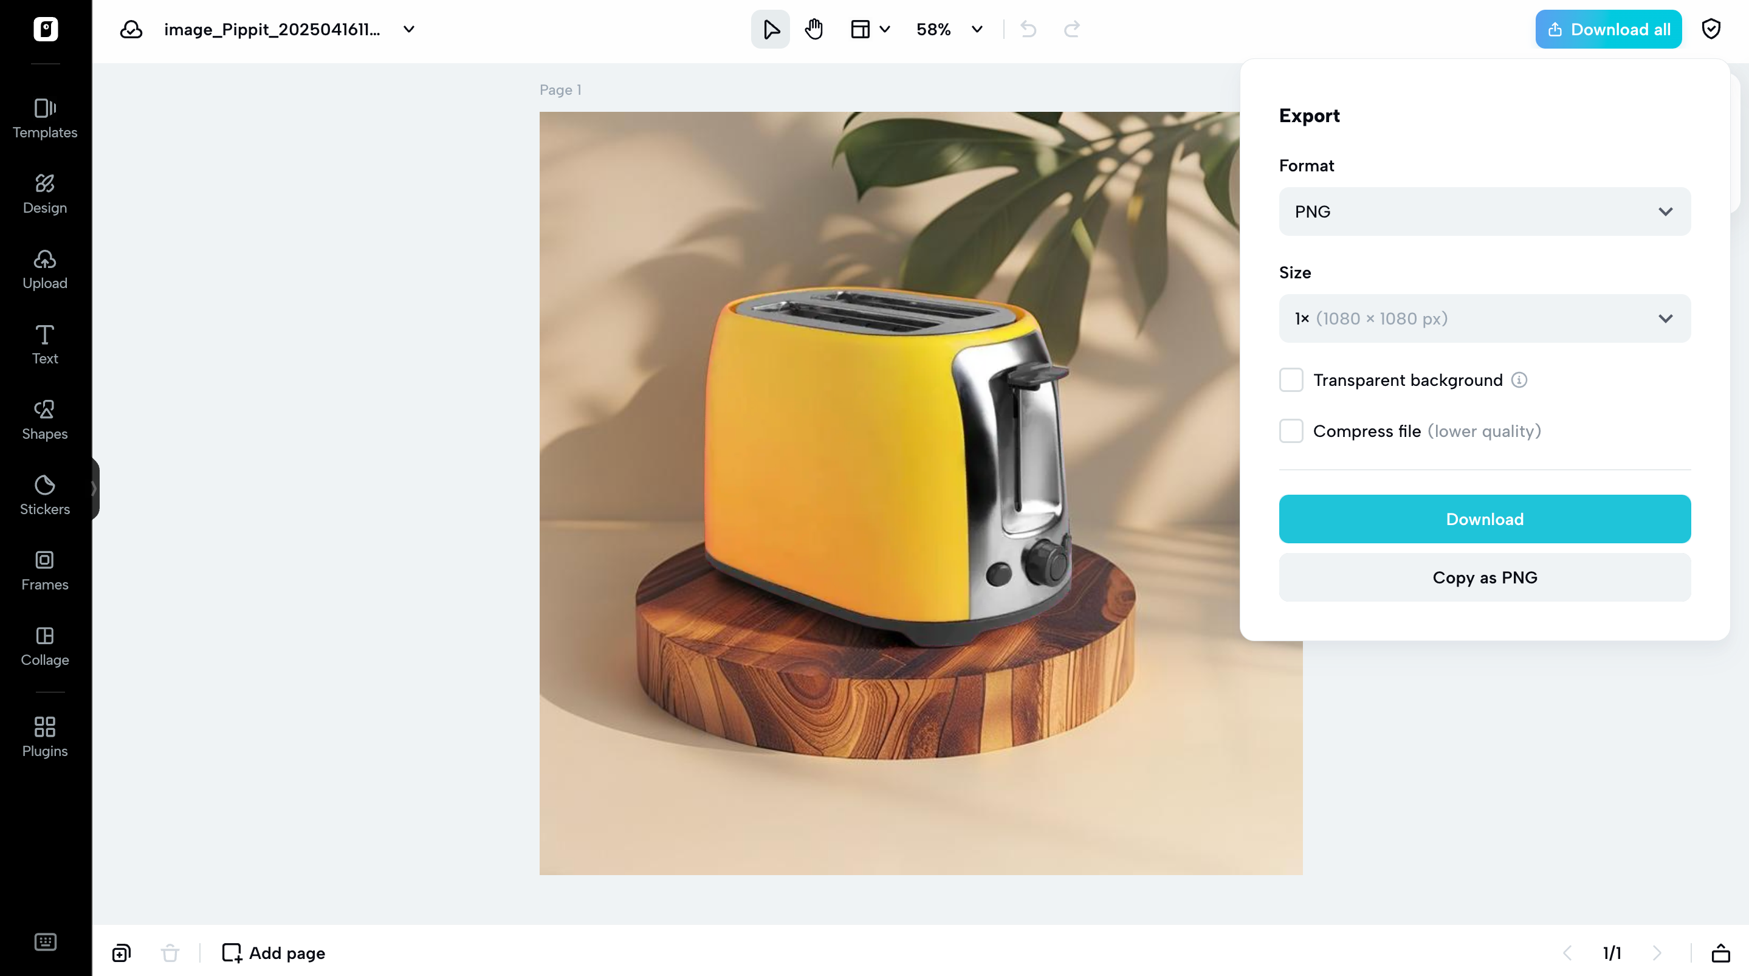Enable transparent background export
The height and width of the screenshot is (976, 1749).
1291,380
